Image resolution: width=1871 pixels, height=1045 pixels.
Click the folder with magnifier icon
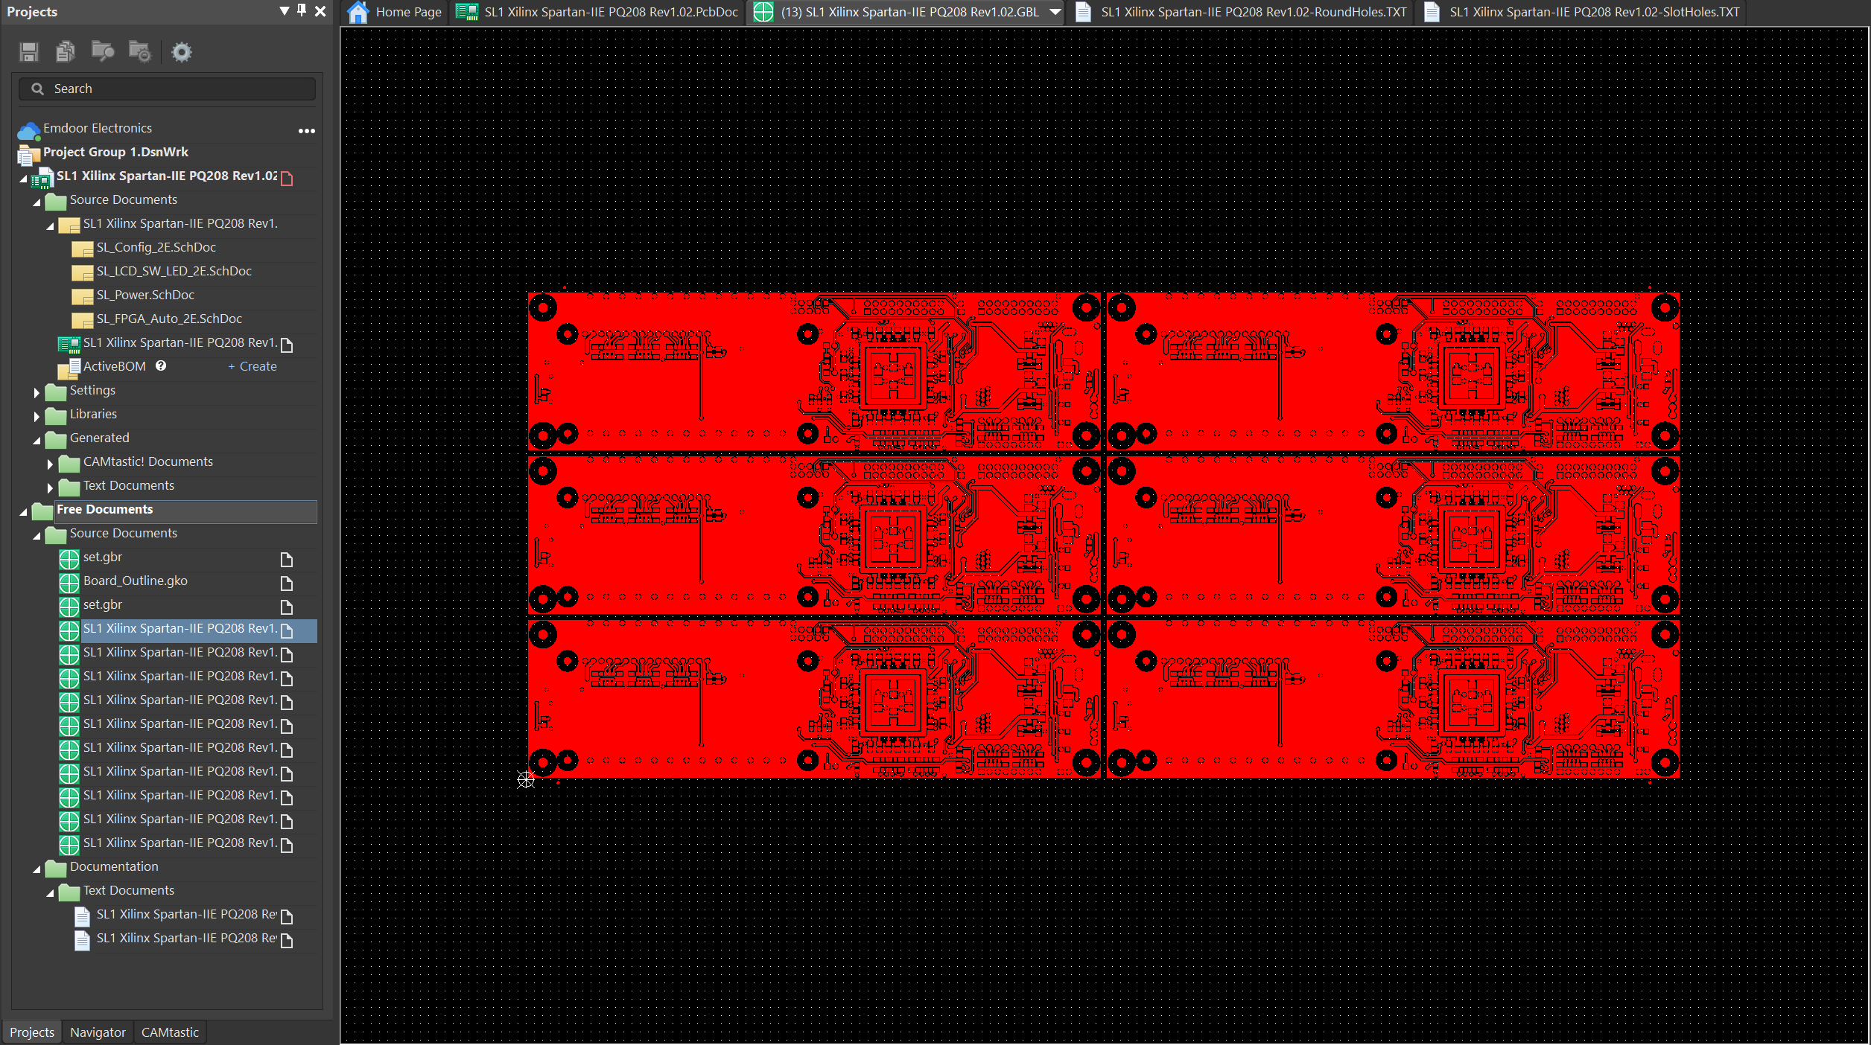[102, 52]
